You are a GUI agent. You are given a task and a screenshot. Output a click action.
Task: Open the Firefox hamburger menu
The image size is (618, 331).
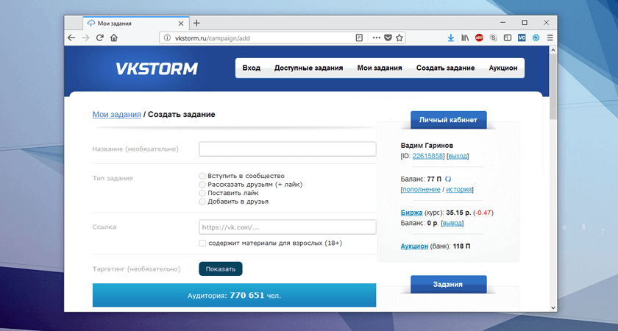pyautogui.click(x=550, y=38)
